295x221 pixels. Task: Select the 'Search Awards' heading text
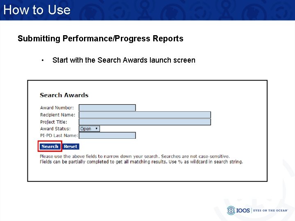coord(64,95)
